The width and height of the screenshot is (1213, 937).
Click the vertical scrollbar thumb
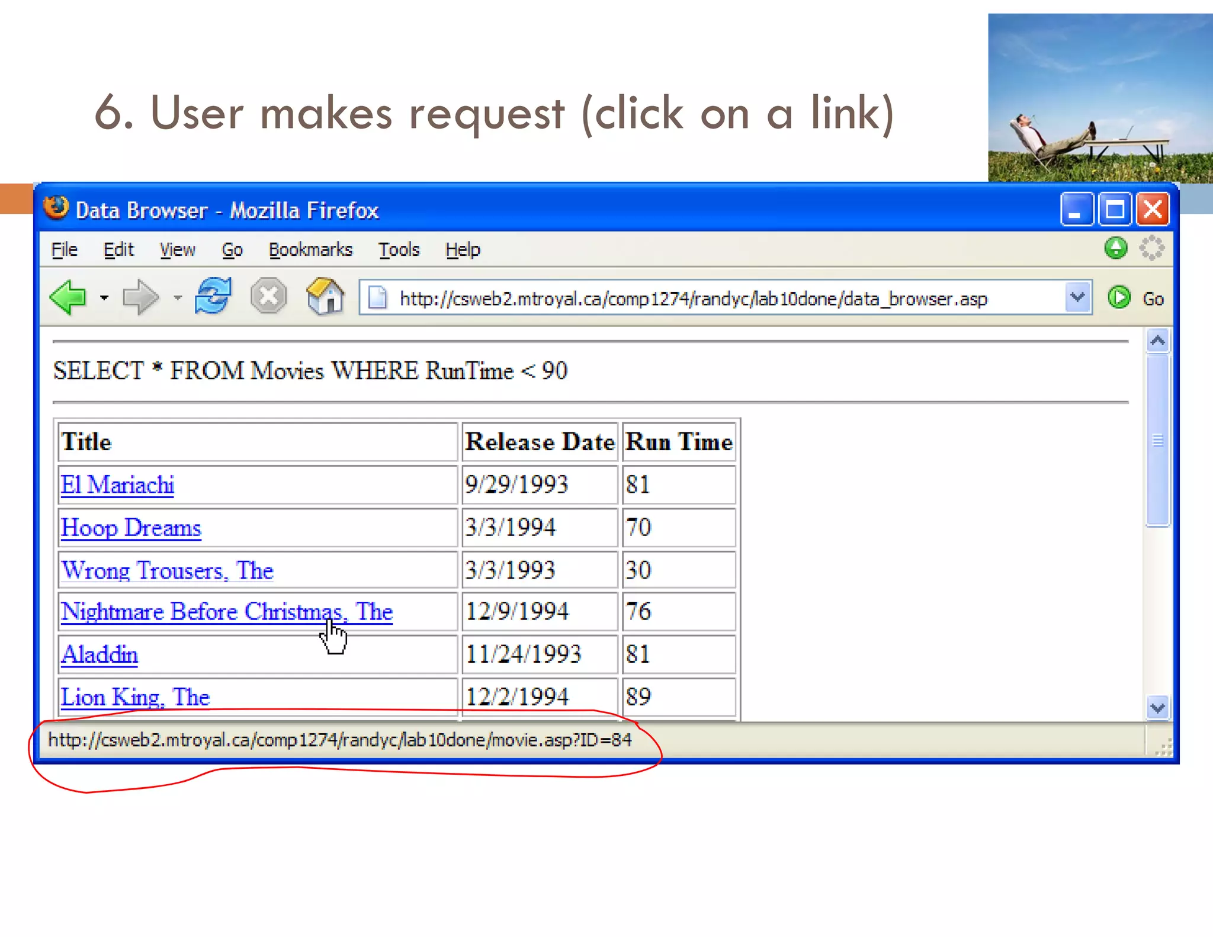point(1157,440)
